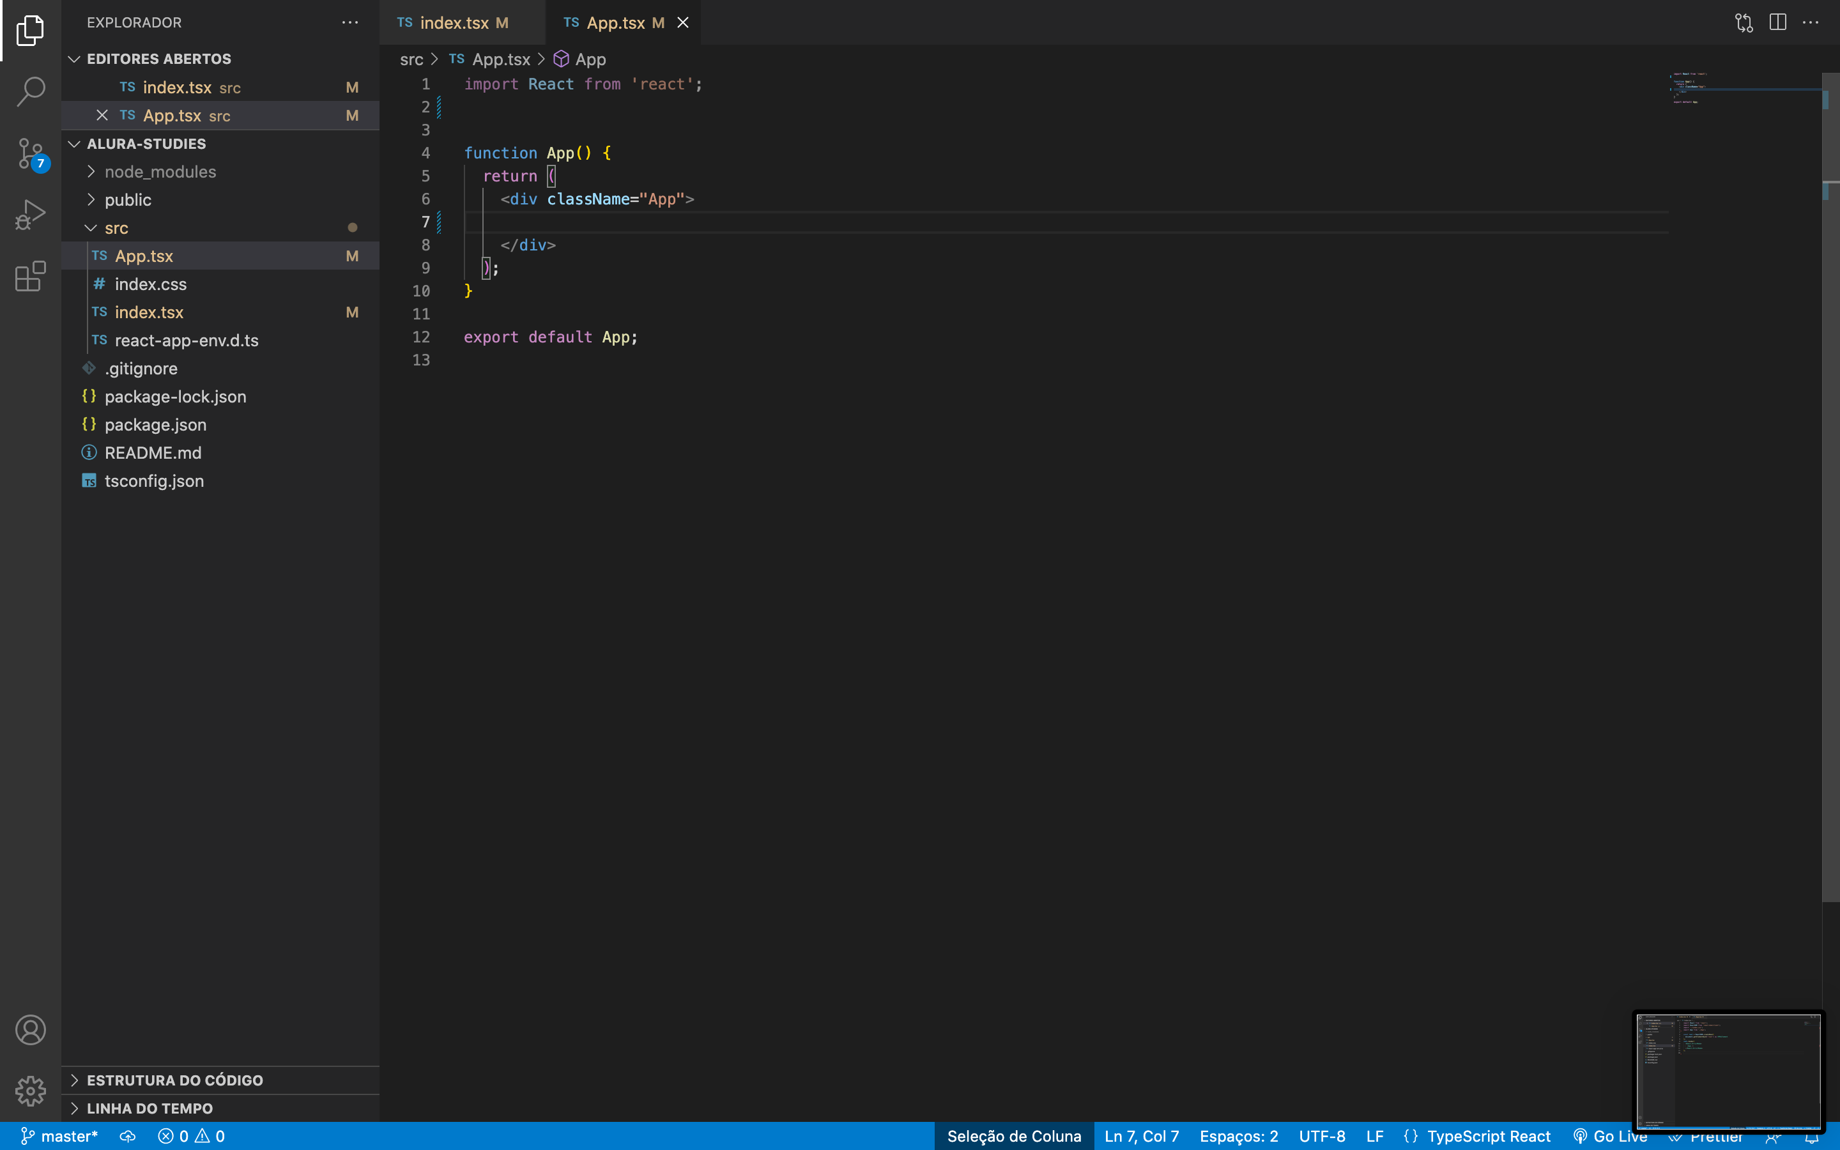Open the Accounts menu icon
This screenshot has width=1840, height=1150.
pos(31,1030)
